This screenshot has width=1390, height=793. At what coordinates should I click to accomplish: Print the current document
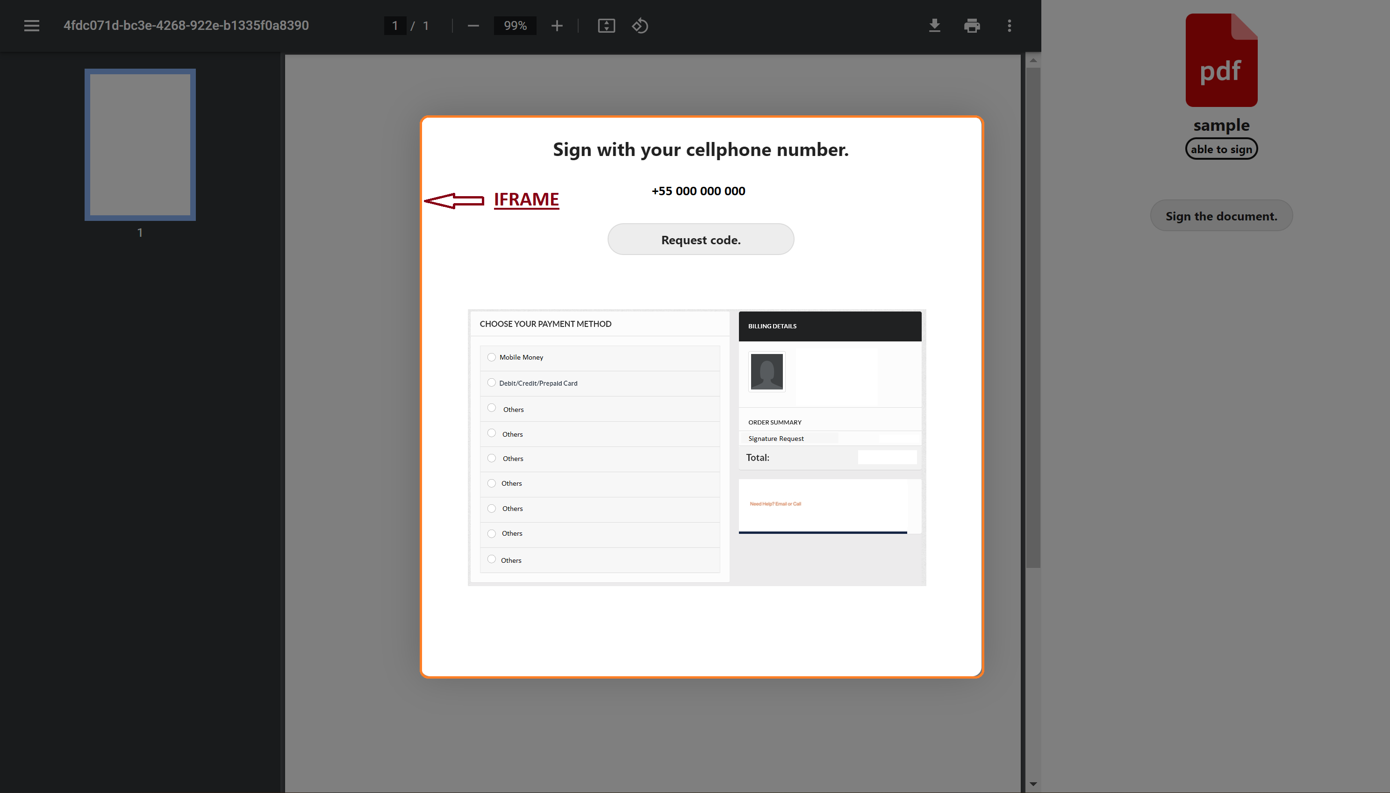(972, 26)
